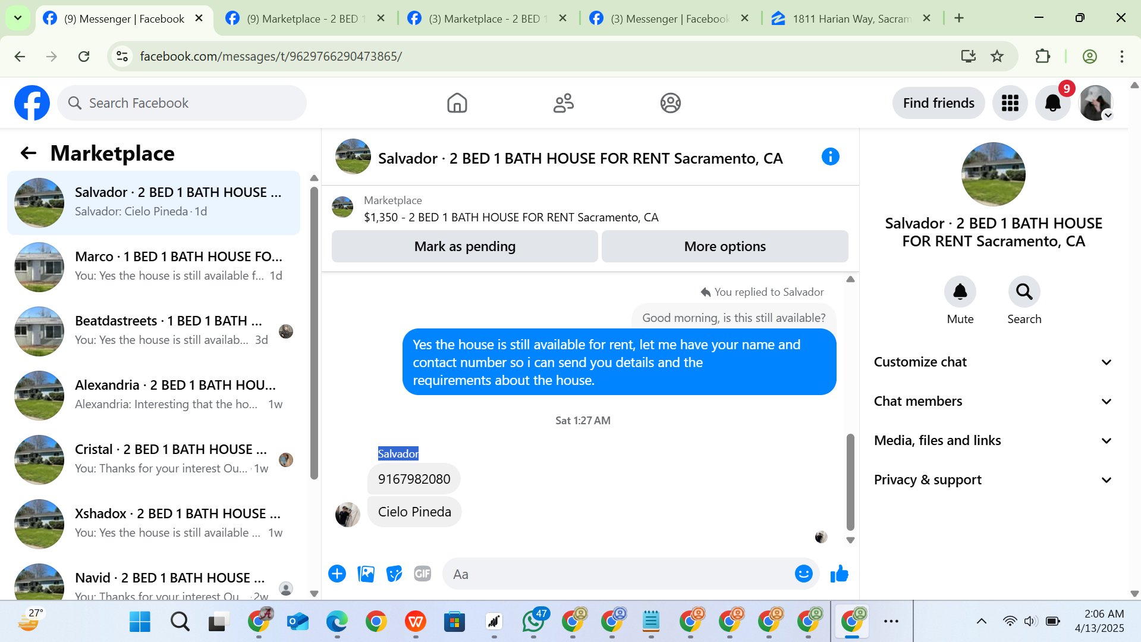Click the Search Facebook field
This screenshot has width=1141, height=642.
click(182, 103)
